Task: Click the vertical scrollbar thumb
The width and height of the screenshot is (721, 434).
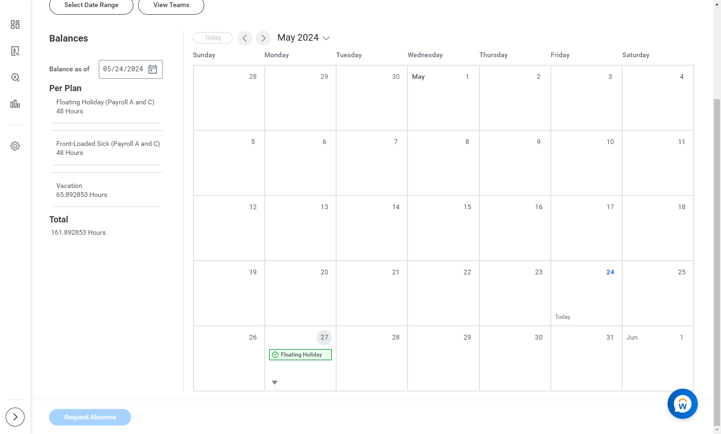Action: click(x=717, y=262)
